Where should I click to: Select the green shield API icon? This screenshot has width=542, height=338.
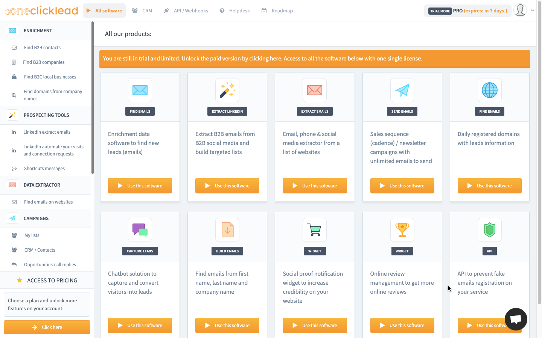click(489, 230)
